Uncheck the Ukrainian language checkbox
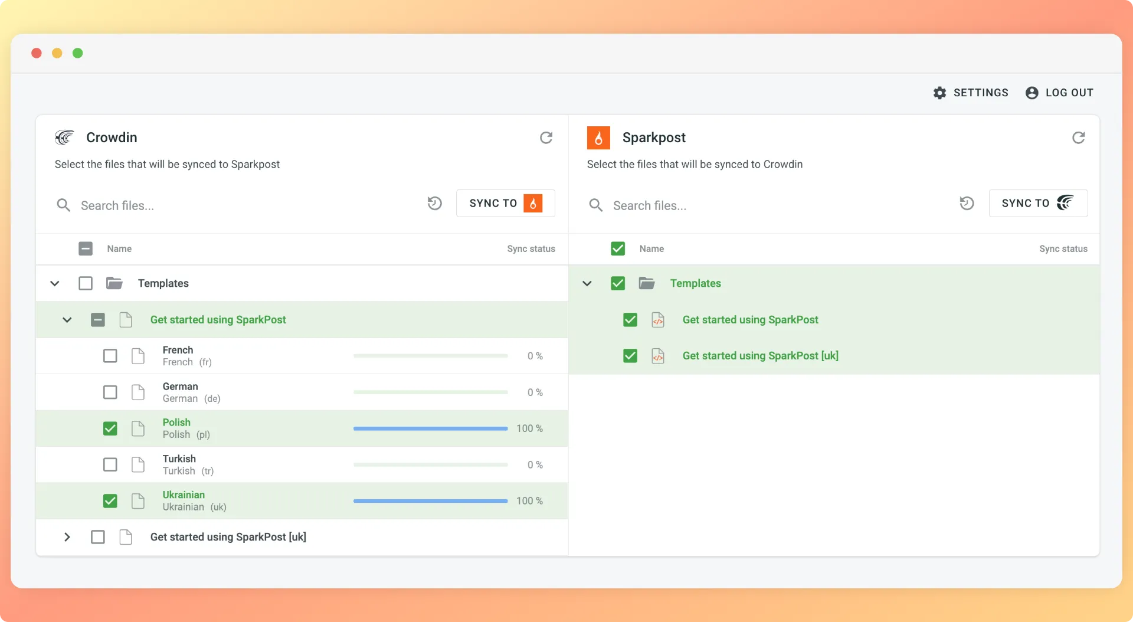Screen dimensions: 1133x622 (x=110, y=501)
